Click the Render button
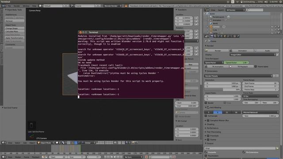This screenshot has width=283, height=159. tap(217, 51)
